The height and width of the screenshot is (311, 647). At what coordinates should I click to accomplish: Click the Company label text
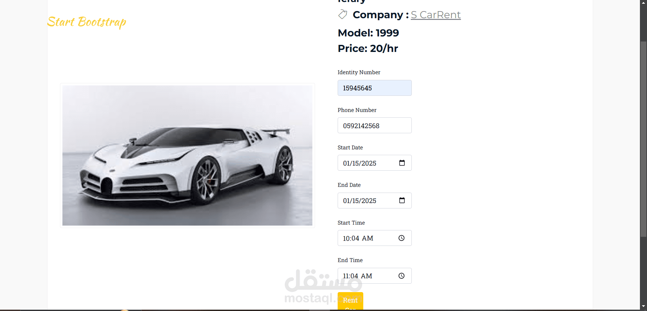point(381,15)
